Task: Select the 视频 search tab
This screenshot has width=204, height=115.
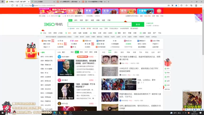Action: 81,20
